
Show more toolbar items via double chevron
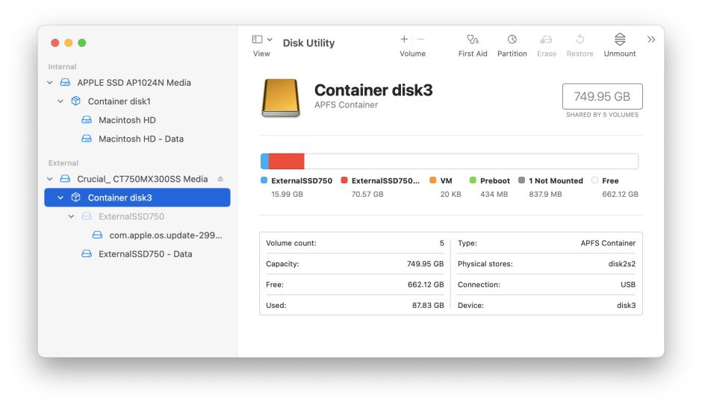click(x=651, y=40)
